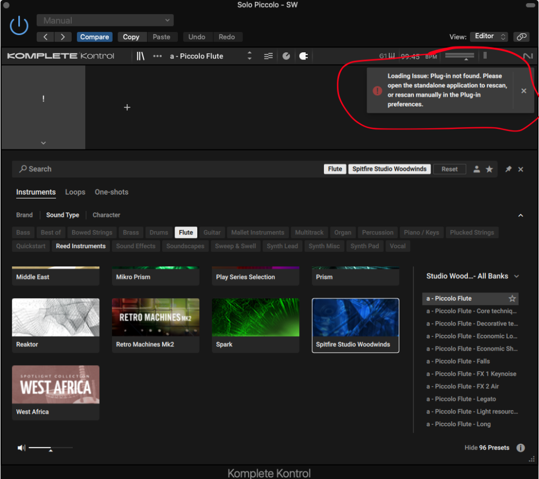Toggle the Flute sound type tag
The image size is (539, 479).
[186, 232]
